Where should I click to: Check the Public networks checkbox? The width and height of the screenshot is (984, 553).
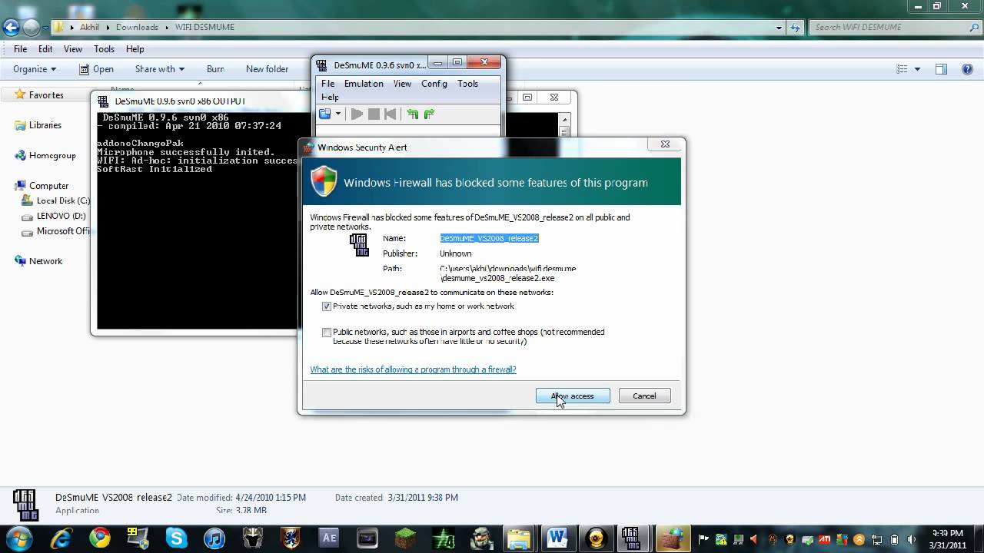[x=327, y=333]
